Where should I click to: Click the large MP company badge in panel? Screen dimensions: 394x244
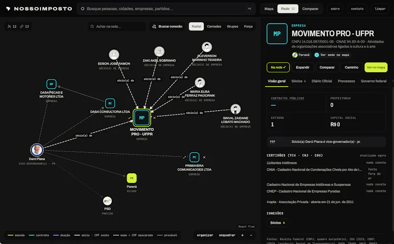click(277, 33)
